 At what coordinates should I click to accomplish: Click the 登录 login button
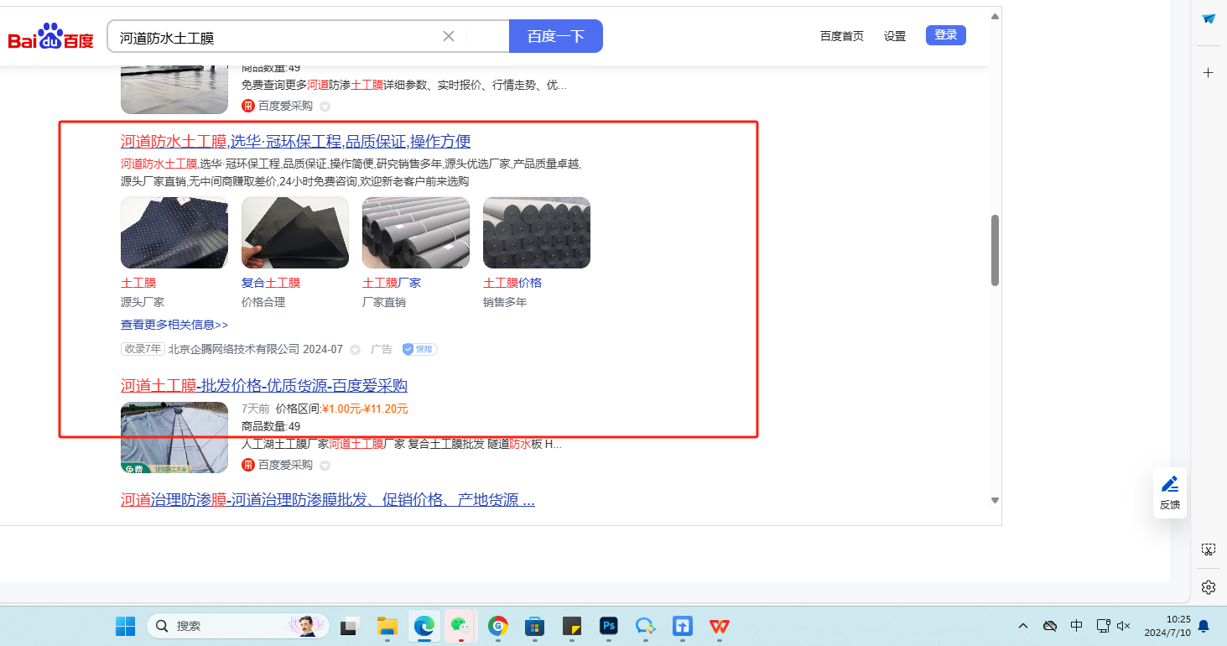(x=946, y=35)
